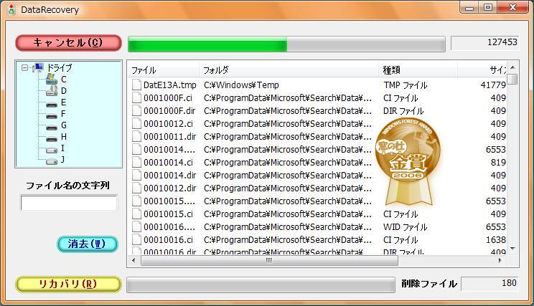Screen dimensions: 534x306
Task: Collapse the ドライブ tree node
Action: pyautogui.click(x=25, y=68)
